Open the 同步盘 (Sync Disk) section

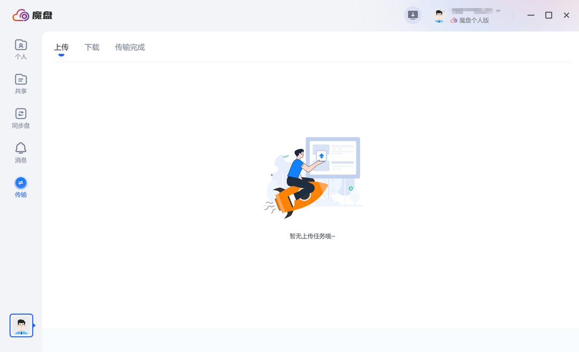pyautogui.click(x=20, y=117)
